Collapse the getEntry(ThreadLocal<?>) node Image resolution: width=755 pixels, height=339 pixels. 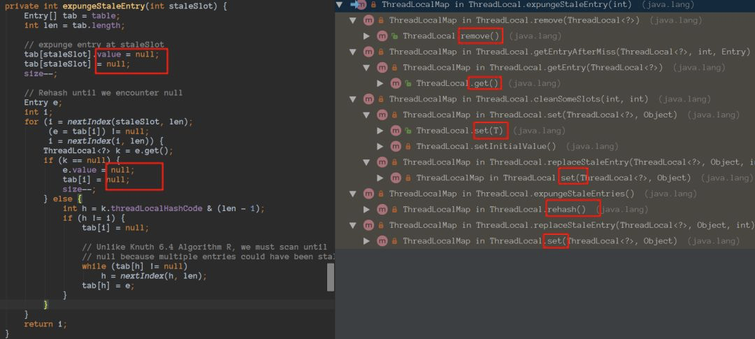[x=367, y=68]
